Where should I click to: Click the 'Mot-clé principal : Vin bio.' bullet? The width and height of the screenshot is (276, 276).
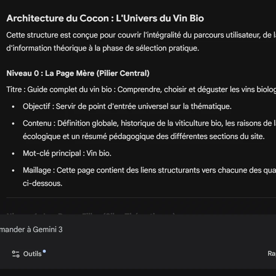click(67, 153)
